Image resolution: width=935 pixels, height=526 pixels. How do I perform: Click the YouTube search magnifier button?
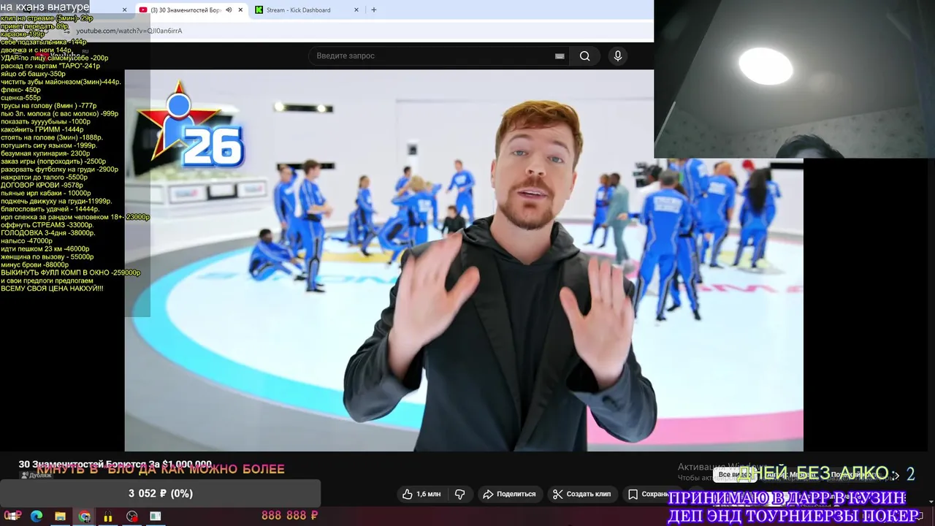coord(584,56)
